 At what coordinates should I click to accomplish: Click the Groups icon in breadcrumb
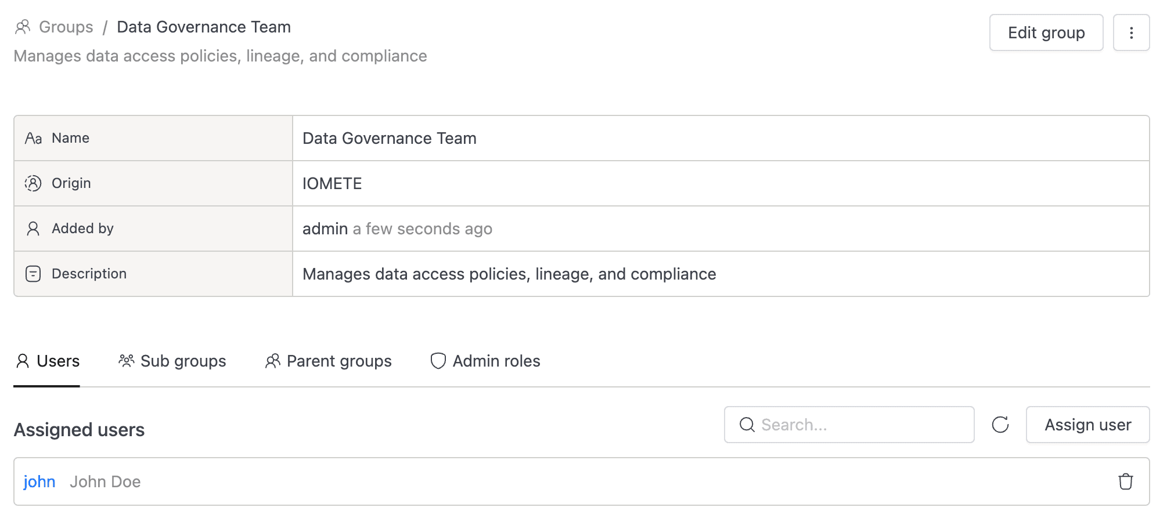[x=23, y=27]
